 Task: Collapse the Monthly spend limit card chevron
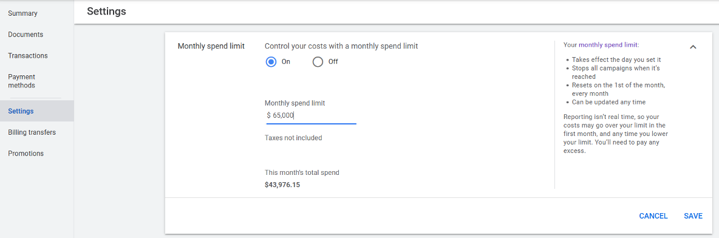693,47
